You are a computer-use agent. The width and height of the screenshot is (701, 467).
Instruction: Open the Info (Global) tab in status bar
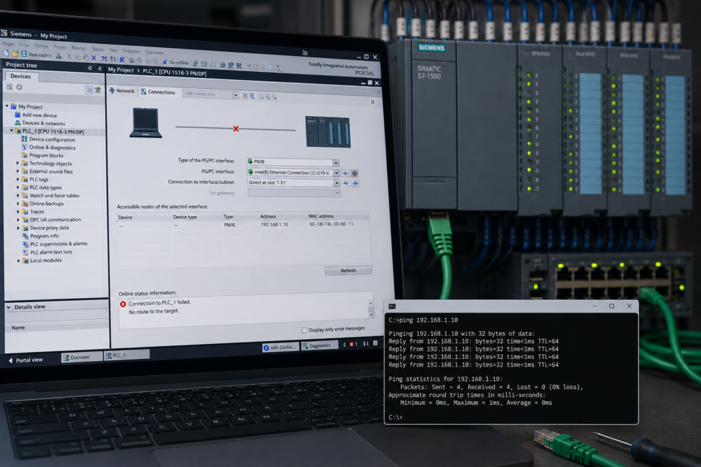pos(279,347)
